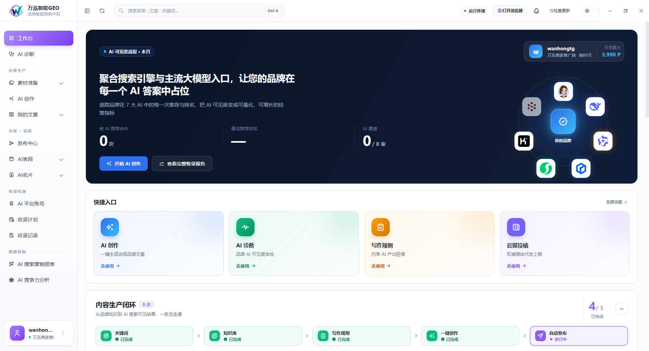Collapse the sidebar with the panel toggle icon
Viewport: 649px width, 351px height.
point(87,11)
